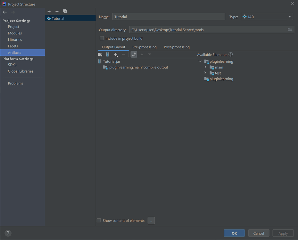Select the main module in Available Elements
298x240 pixels.
217,67
